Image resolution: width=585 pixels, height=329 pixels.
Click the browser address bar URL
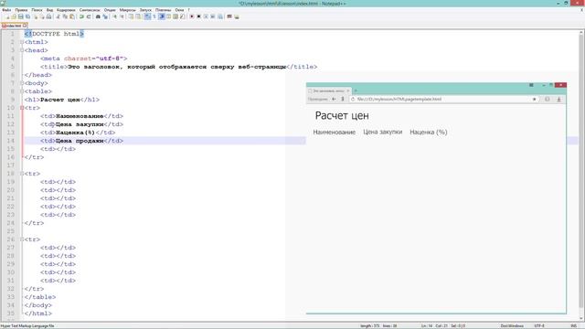pos(399,100)
